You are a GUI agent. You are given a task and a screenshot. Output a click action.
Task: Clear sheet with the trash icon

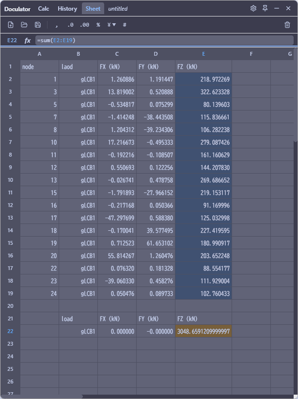287,25
